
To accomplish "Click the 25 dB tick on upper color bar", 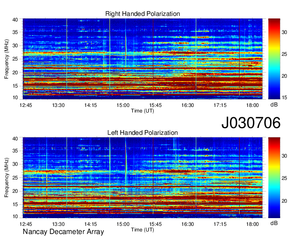I will pos(284,54).
